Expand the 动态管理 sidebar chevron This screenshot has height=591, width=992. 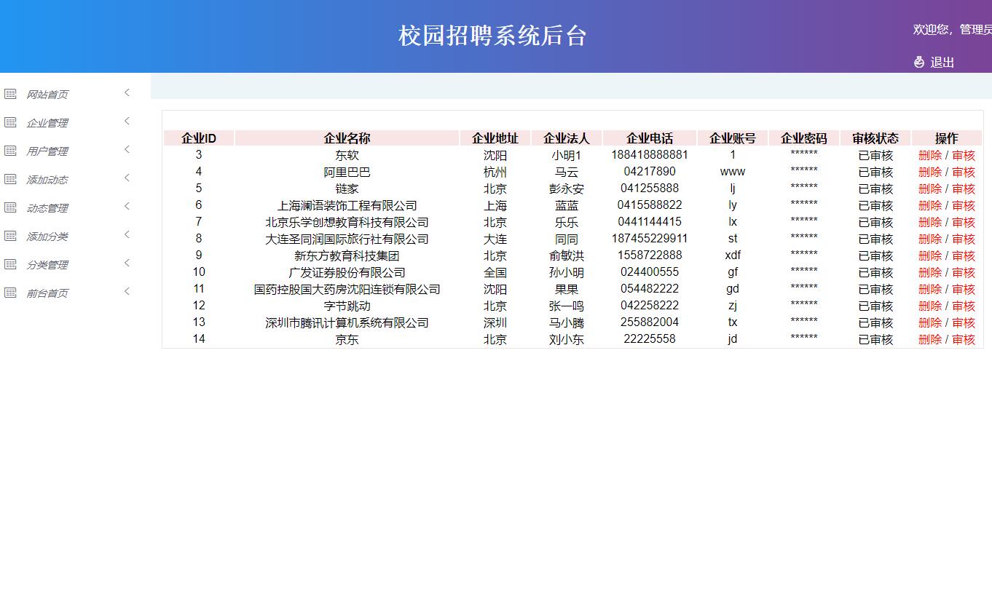125,207
